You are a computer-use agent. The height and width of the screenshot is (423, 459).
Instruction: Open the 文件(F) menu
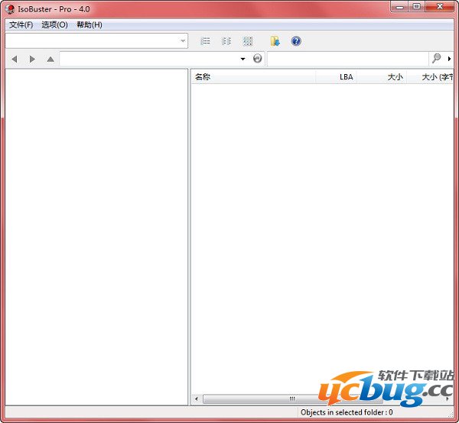coord(21,24)
